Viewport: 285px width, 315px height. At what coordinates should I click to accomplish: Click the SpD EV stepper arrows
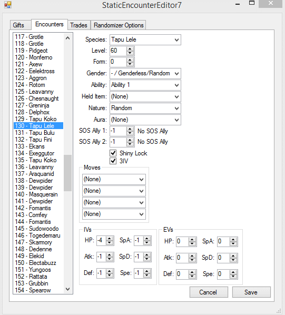coord(233,258)
